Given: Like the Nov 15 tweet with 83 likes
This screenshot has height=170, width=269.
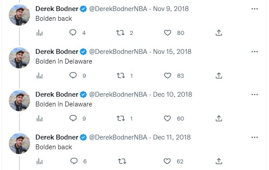Looking at the screenshot, I should [167, 76].
